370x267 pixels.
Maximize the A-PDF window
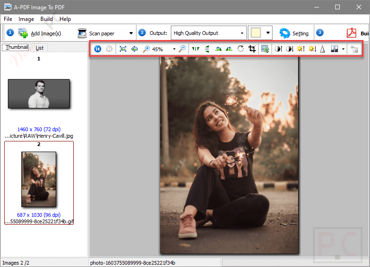[x=338, y=7]
